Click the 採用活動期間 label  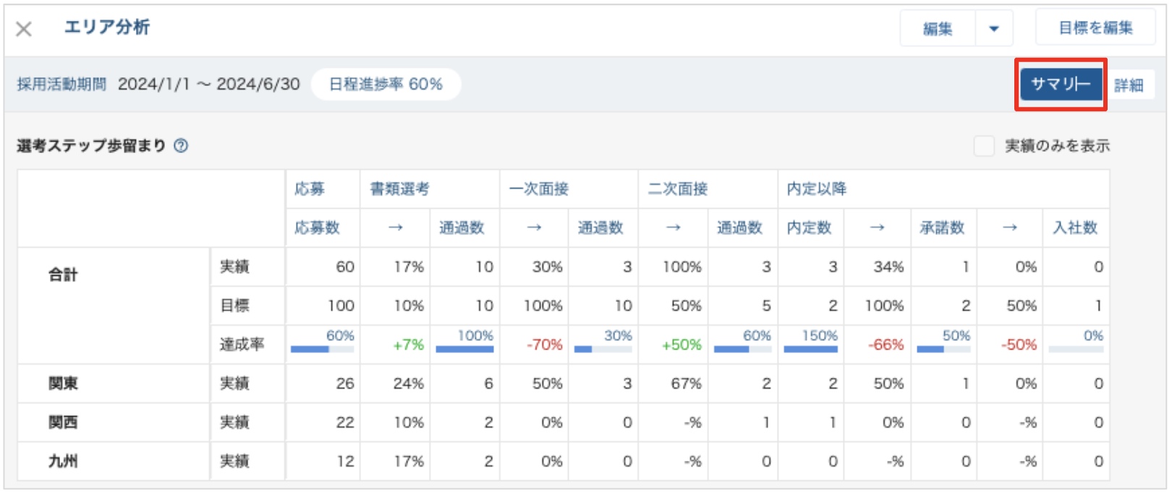(61, 84)
